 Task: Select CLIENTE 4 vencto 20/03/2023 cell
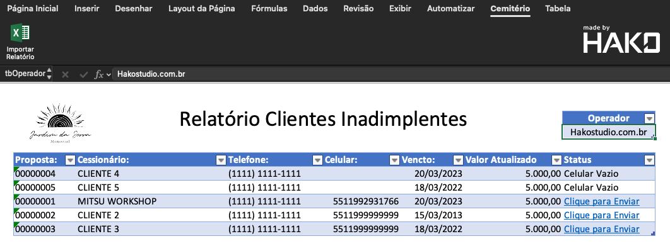click(x=432, y=174)
